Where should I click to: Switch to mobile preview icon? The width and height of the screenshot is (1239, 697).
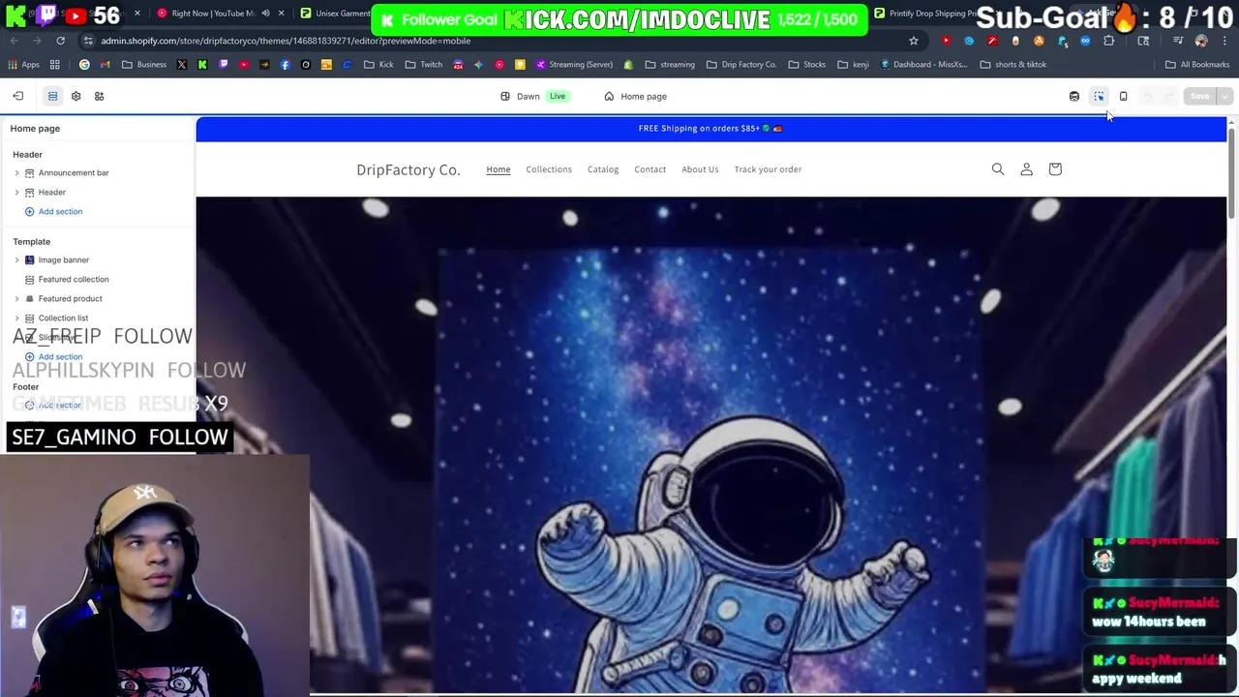pyautogui.click(x=1123, y=96)
